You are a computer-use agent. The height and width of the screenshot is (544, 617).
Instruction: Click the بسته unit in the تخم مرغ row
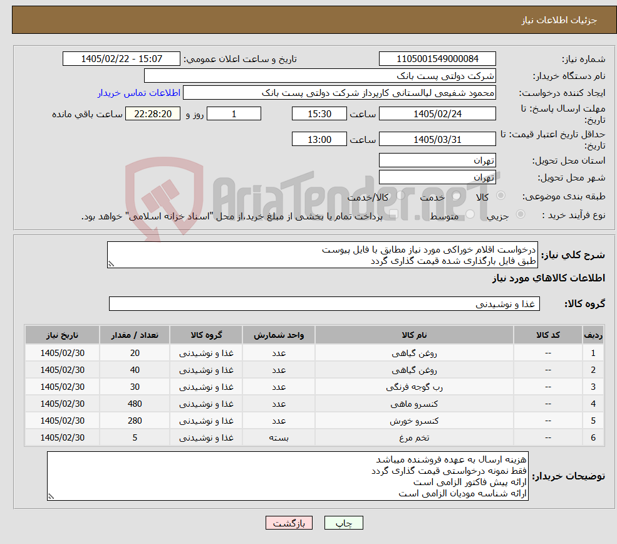[x=279, y=437]
